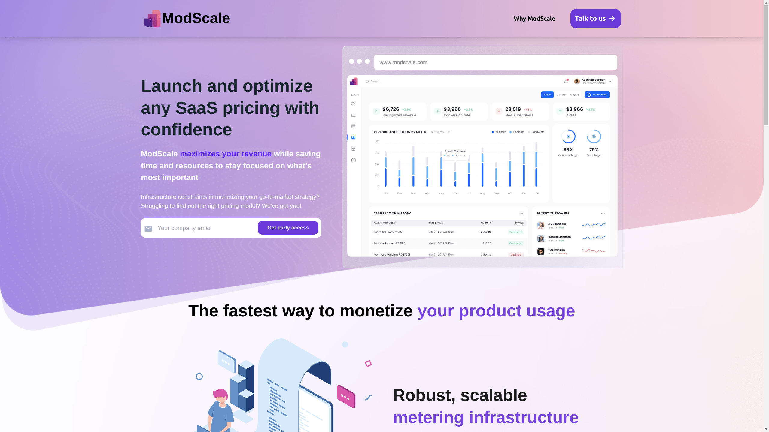Expand the transaction history filter options
769x432 pixels.
pyautogui.click(x=521, y=213)
